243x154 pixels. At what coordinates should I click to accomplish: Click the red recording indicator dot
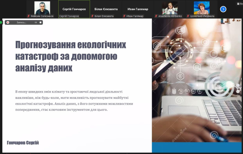[x=8, y=23]
